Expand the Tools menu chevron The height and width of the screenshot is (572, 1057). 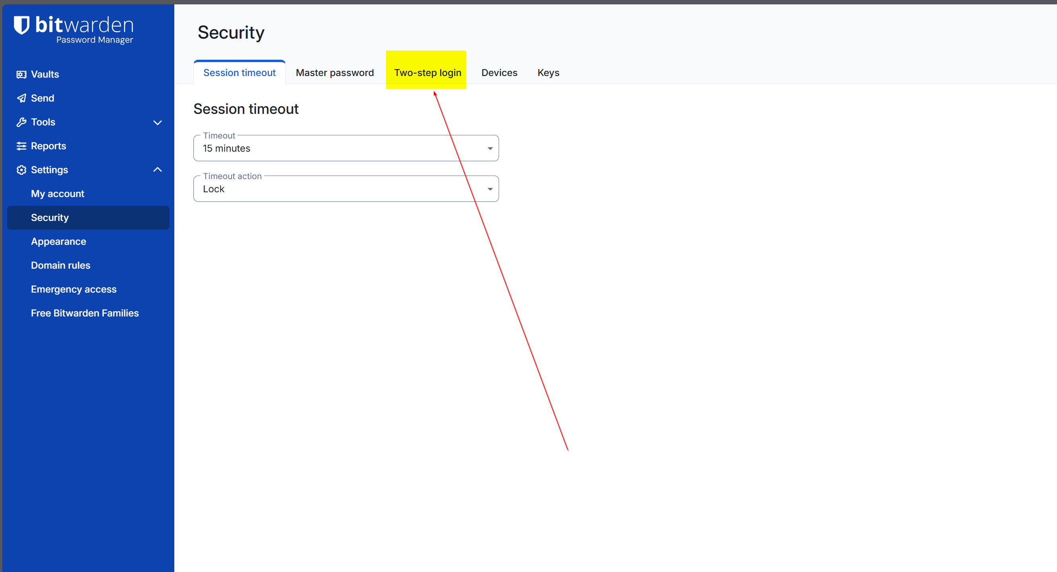157,123
